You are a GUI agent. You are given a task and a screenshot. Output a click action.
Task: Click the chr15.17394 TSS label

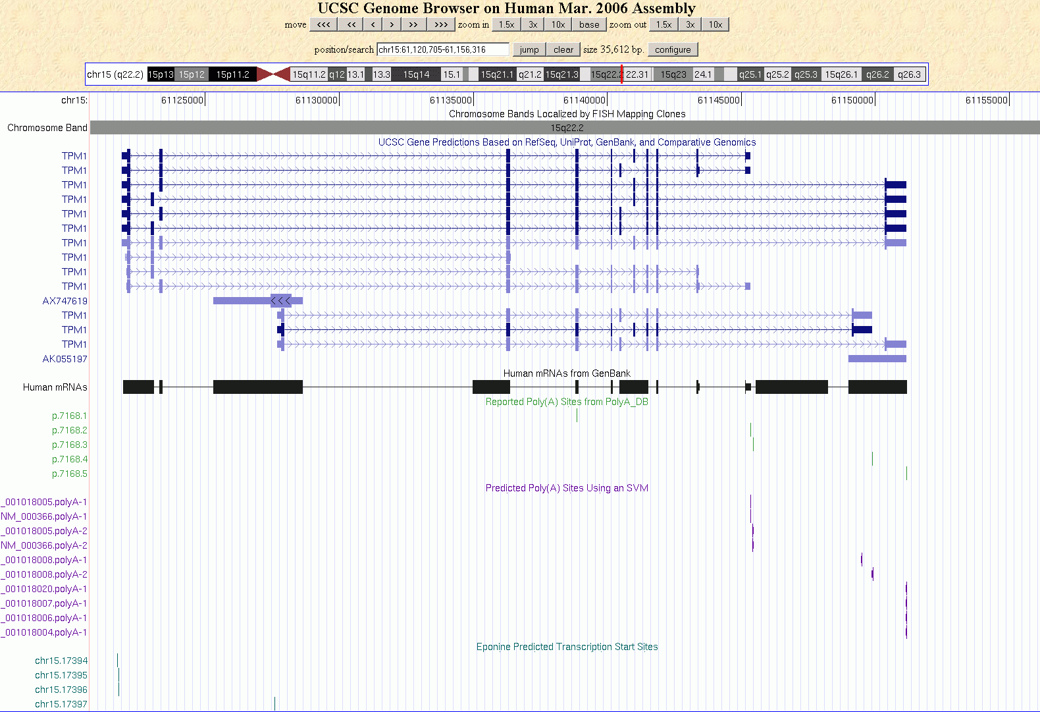point(61,661)
